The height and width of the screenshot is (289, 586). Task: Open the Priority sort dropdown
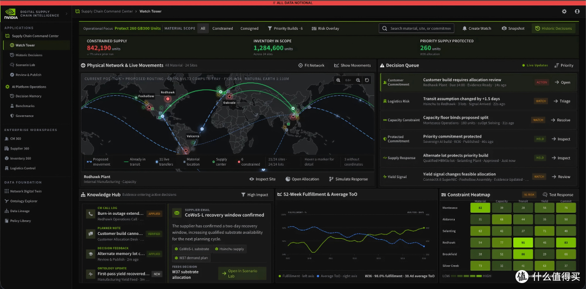(564, 65)
